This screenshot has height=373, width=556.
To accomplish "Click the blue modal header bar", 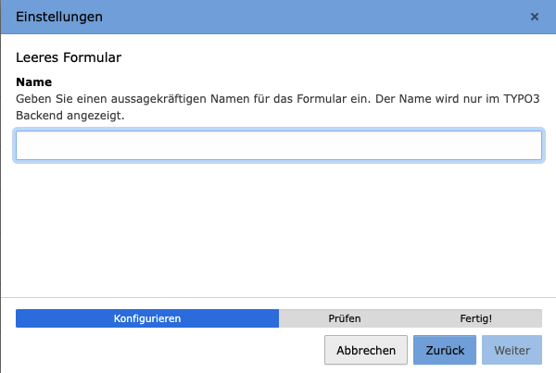I will (278, 17).
